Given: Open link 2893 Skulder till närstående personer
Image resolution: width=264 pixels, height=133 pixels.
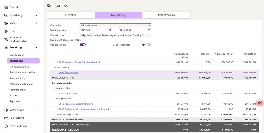Looking at the screenshot, I should coord(85,109).
